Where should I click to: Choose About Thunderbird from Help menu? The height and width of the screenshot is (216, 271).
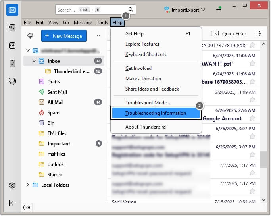tap(145, 127)
